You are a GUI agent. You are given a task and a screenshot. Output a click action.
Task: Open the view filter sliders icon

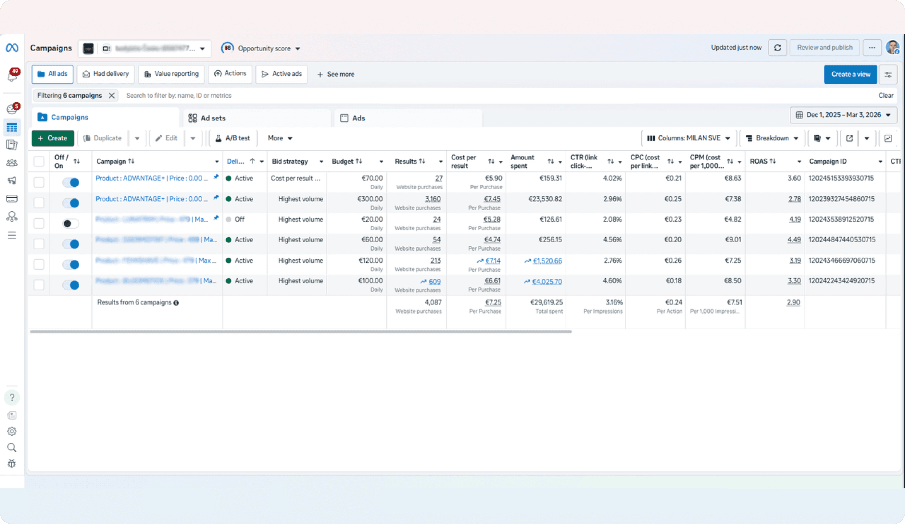tap(888, 74)
